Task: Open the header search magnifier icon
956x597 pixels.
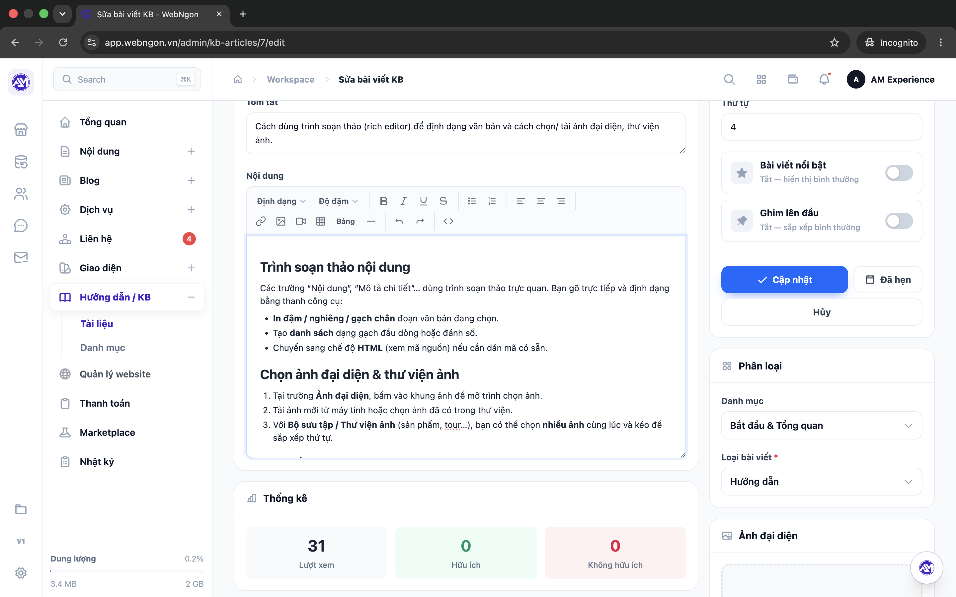Action: (729, 79)
